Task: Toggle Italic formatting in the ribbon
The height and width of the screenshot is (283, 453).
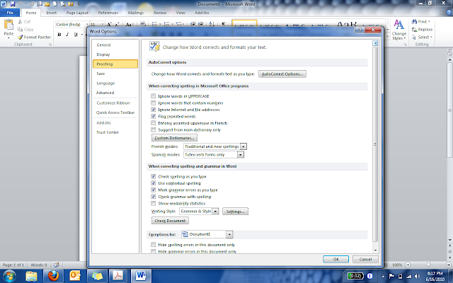Action: tap(67, 35)
